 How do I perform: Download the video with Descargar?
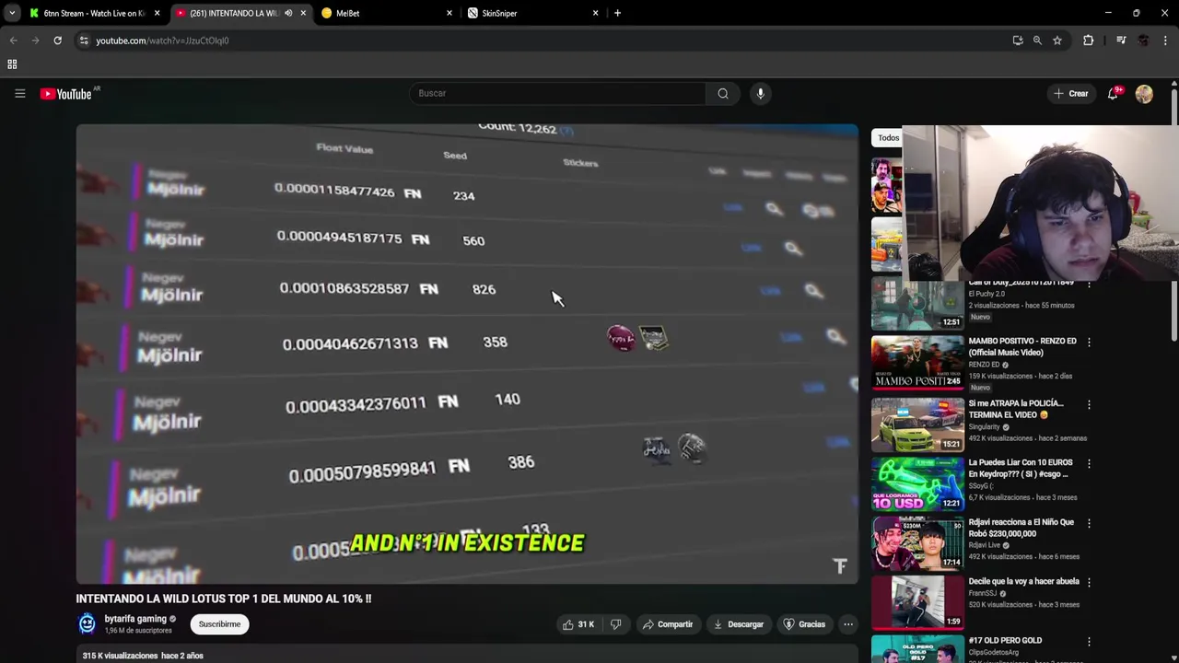click(739, 624)
